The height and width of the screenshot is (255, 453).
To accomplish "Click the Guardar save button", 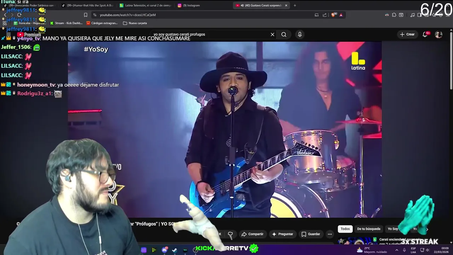I will tap(311, 234).
